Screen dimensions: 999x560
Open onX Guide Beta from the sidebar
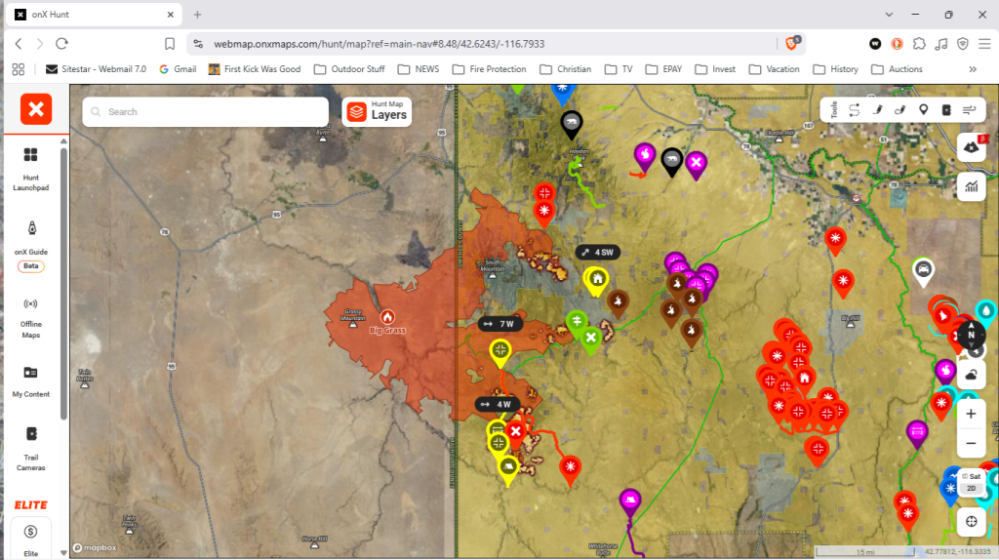30,246
